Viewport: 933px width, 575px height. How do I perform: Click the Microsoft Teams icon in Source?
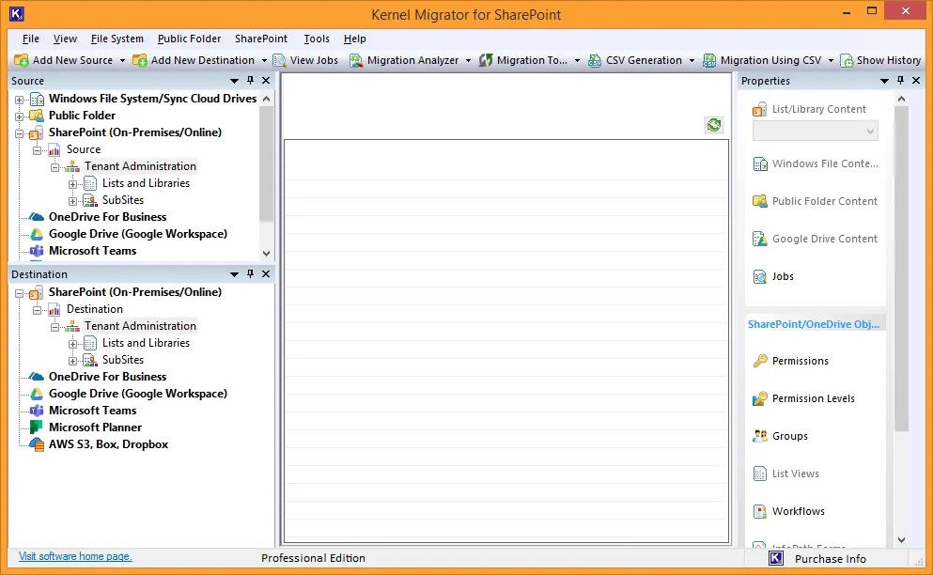click(37, 251)
